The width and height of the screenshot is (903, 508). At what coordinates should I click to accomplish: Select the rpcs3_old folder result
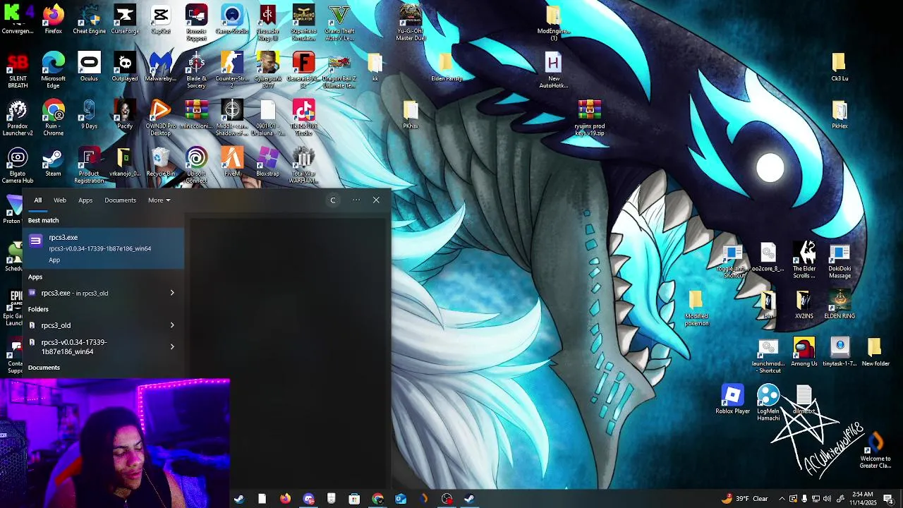(94, 325)
